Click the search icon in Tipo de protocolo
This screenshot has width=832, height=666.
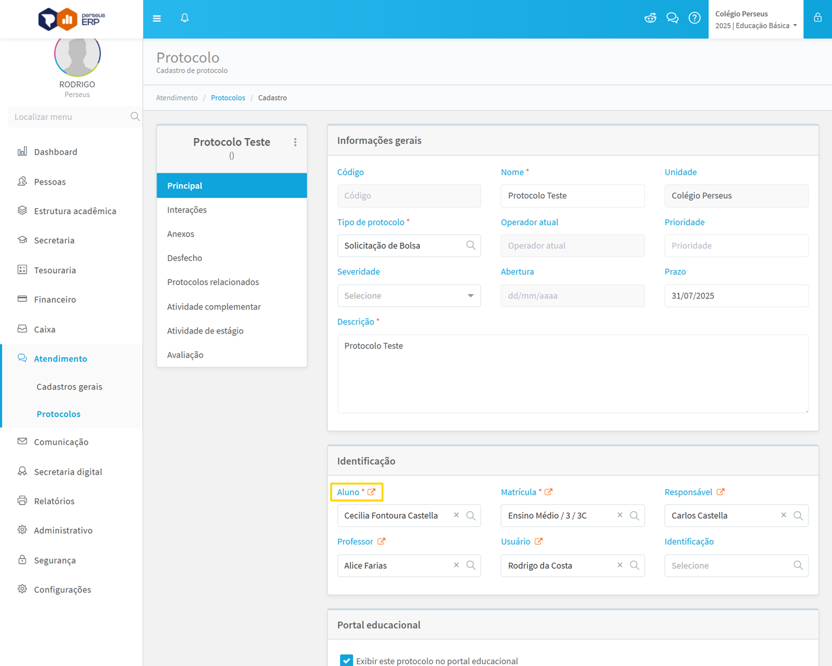(471, 245)
